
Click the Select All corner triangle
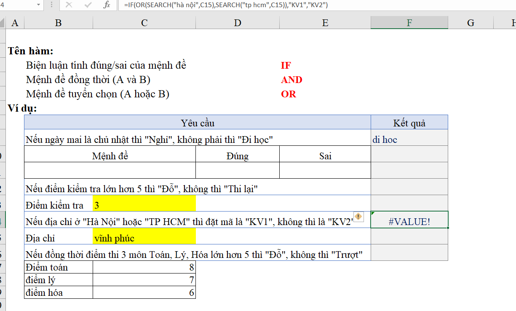coord(3,23)
